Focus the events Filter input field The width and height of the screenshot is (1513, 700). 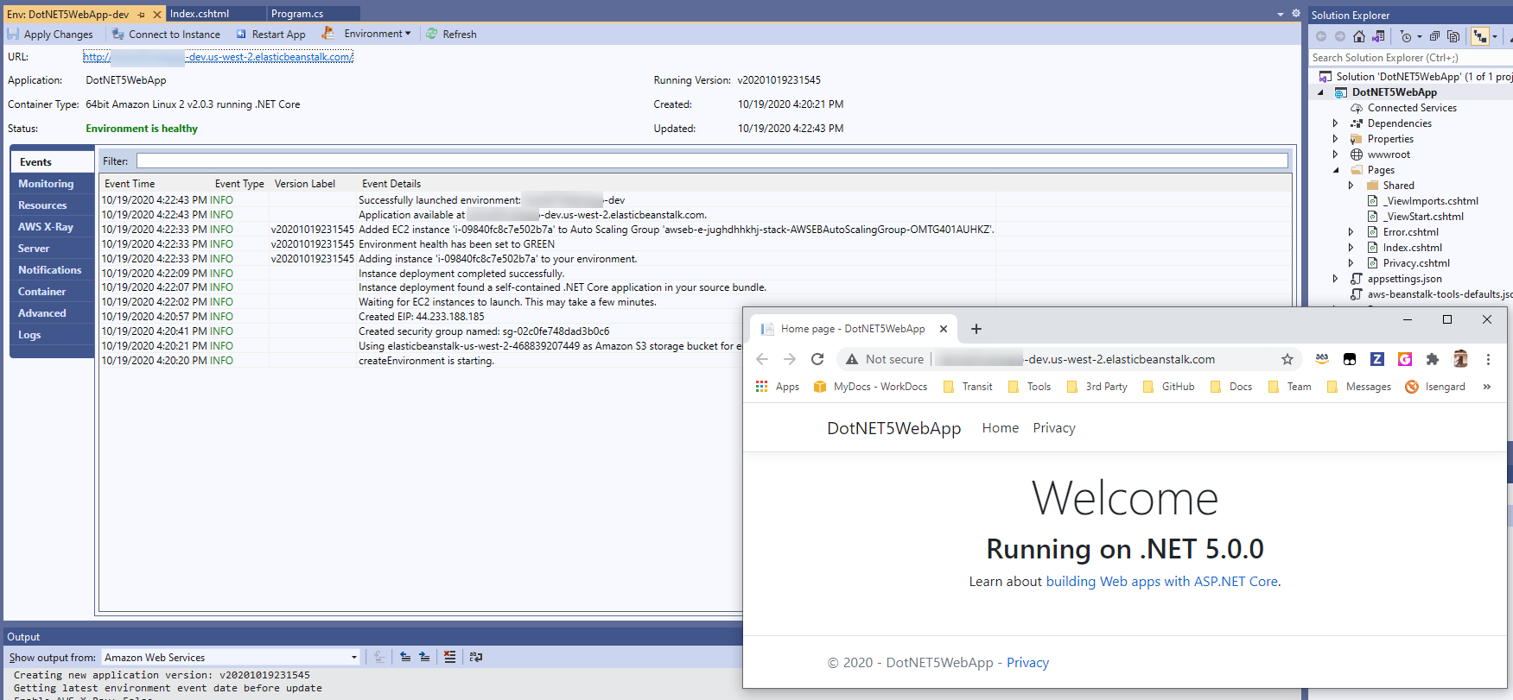tap(712, 161)
